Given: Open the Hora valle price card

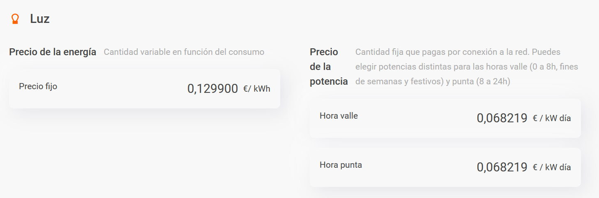Looking at the screenshot, I should pos(445,118).
